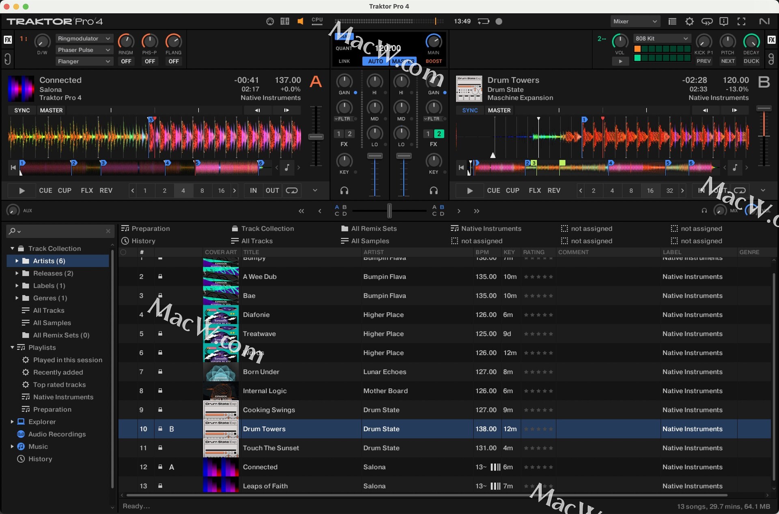Click the BOOST button under MAIN
The image size is (779, 514).
[434, 61]
